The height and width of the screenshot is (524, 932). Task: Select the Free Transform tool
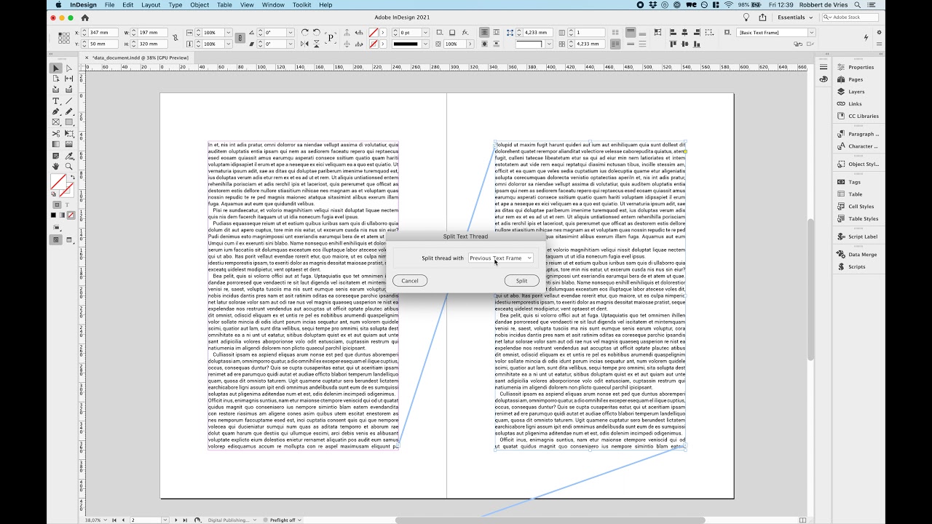(x=69, y=134)
